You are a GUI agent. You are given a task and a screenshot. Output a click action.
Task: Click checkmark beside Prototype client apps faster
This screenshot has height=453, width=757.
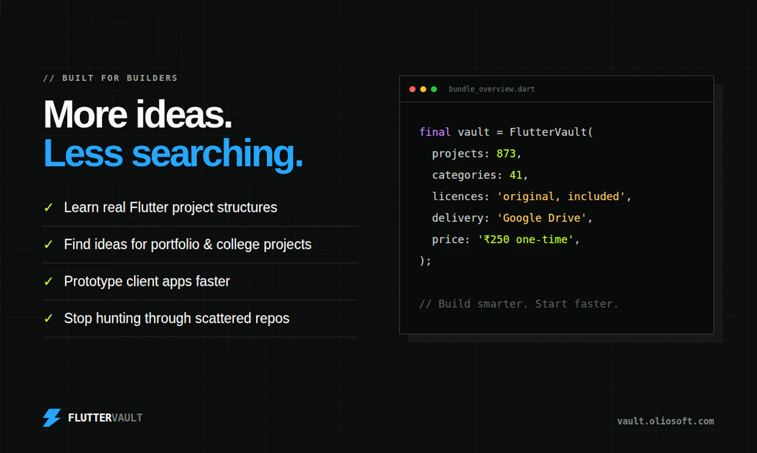pyautogui.click(x=48, y=281)
